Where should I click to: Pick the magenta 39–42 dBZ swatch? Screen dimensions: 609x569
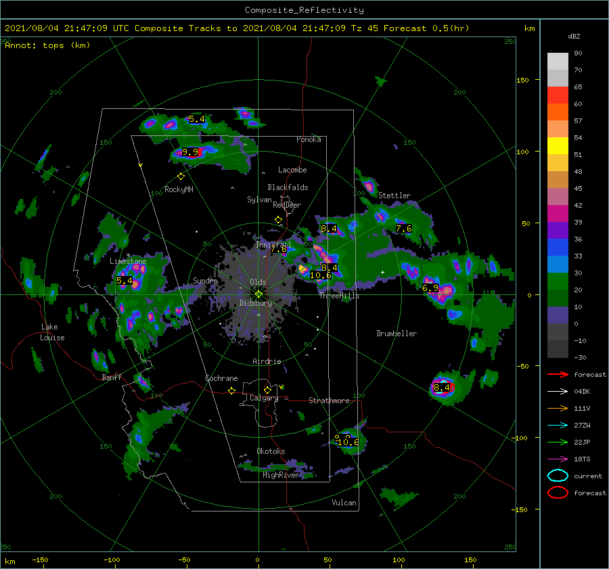tap(558, 214)
